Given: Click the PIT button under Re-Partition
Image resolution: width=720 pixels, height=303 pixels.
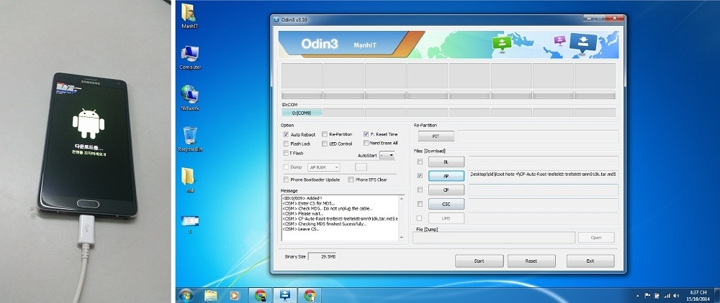Looking at the screenshot, I should pyautogui.click(x=437, y=136).
